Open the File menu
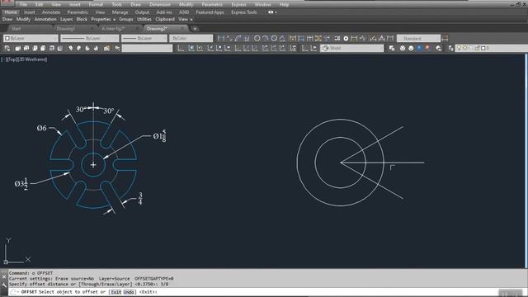This screenshot has width=528, height=297. 23,4
